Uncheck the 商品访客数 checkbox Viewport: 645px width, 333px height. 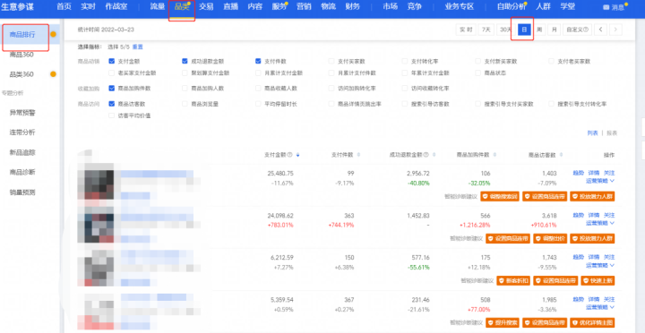111,104
